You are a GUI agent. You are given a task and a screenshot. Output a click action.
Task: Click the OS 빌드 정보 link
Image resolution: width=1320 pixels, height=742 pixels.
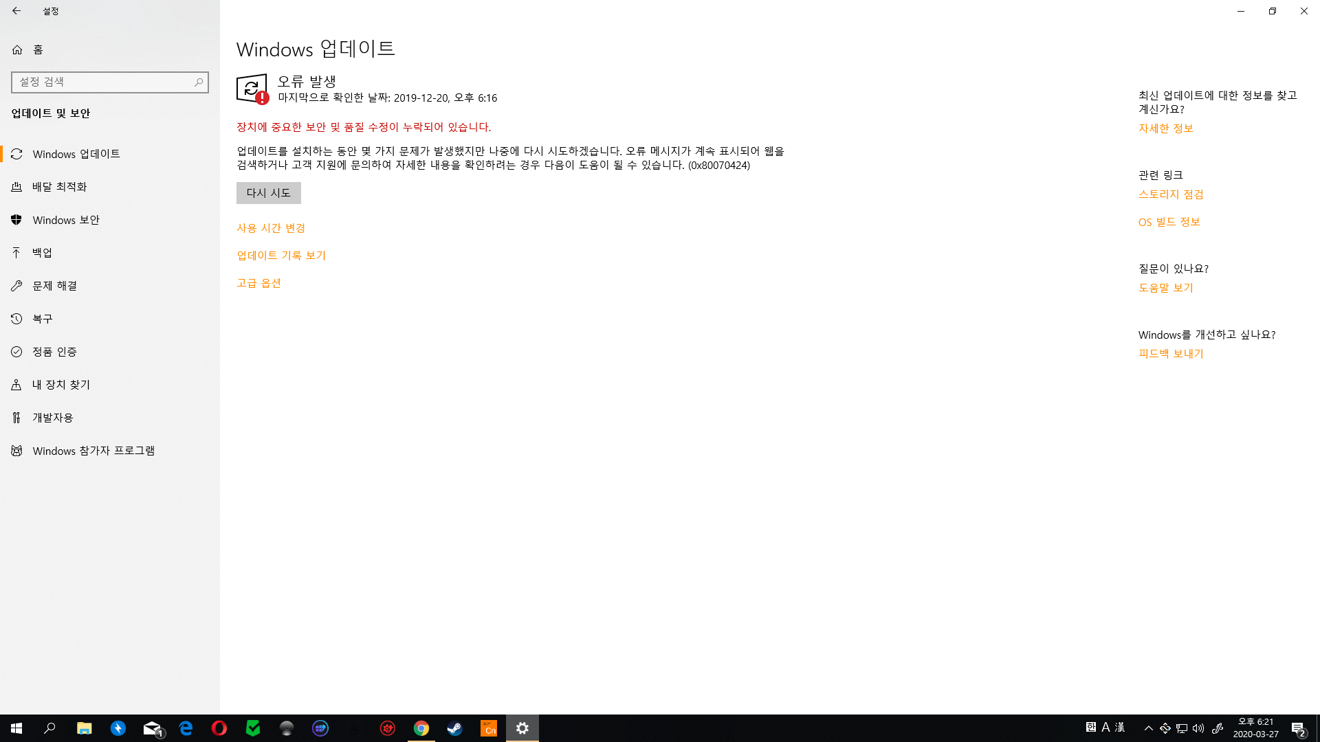point(1169,222)
